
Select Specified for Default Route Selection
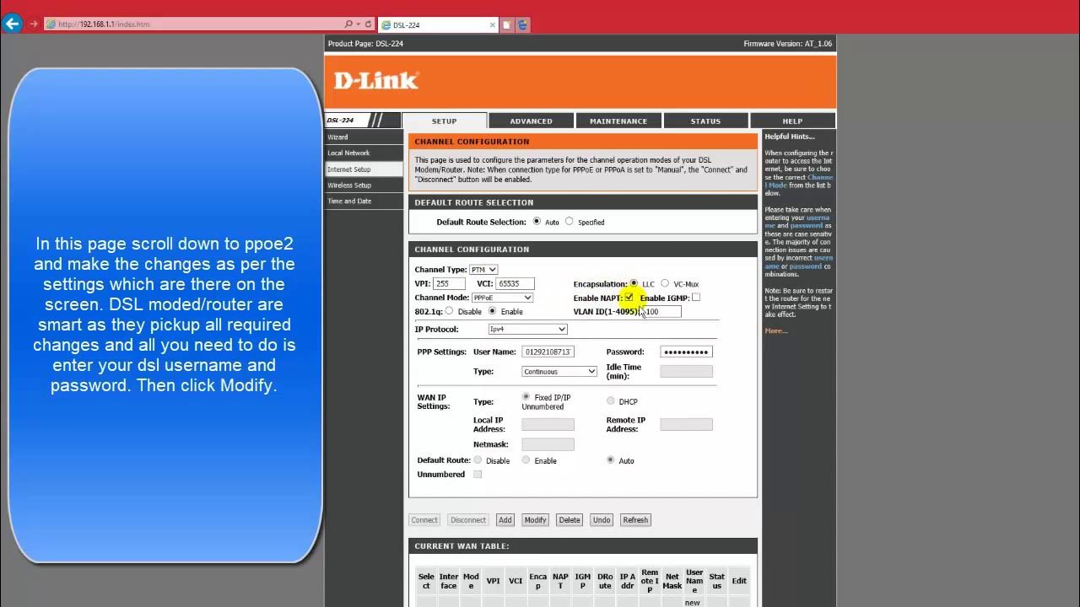pos(569,222)
